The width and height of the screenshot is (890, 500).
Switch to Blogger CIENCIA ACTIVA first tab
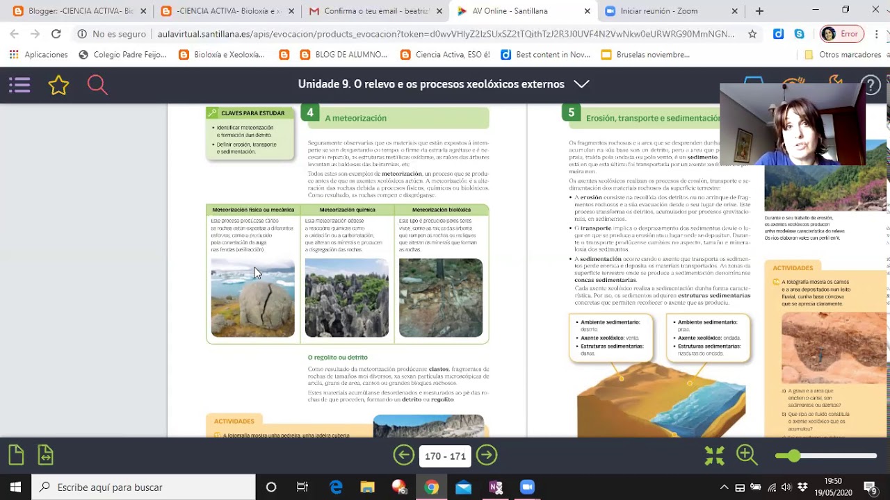coord(80,11)
